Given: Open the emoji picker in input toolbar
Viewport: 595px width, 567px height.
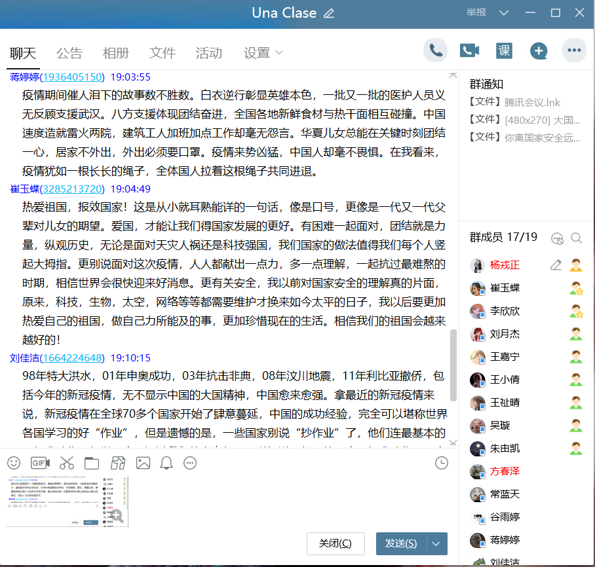Looking at the screenshot, I should (14, 463).
